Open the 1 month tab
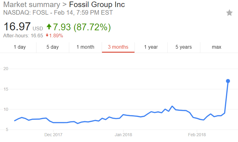The height and width of the screenshot is (142, 238). click(x=85, y=47)
